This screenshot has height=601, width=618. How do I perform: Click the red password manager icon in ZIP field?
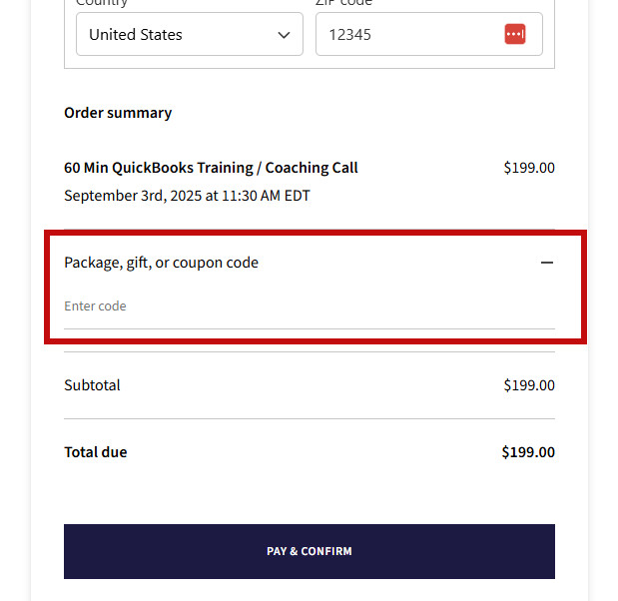[514, 34]
